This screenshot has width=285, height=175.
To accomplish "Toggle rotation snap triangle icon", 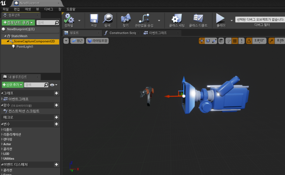I will 249,41.
